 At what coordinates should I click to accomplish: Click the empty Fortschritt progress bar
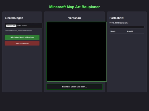[x=127, y=27]
